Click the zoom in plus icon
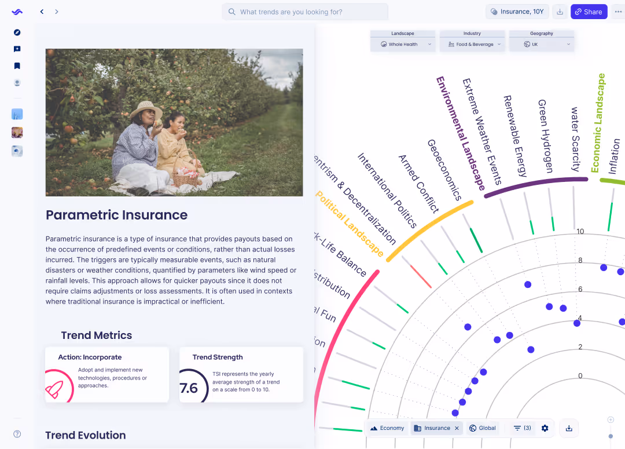 pos(611,419)
